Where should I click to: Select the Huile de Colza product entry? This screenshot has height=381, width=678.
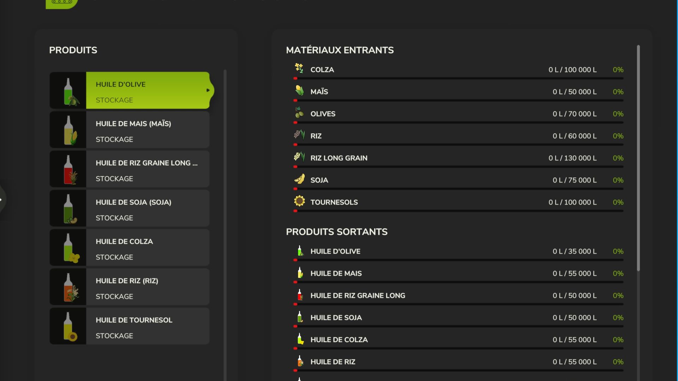(148, 248)
